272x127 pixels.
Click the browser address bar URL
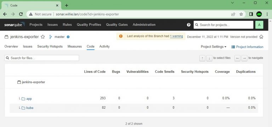pyautogui.click(x=87, y=14)
